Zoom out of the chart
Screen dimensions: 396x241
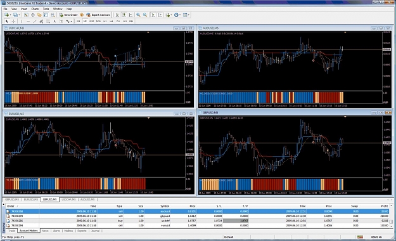(x=145, y=15)
